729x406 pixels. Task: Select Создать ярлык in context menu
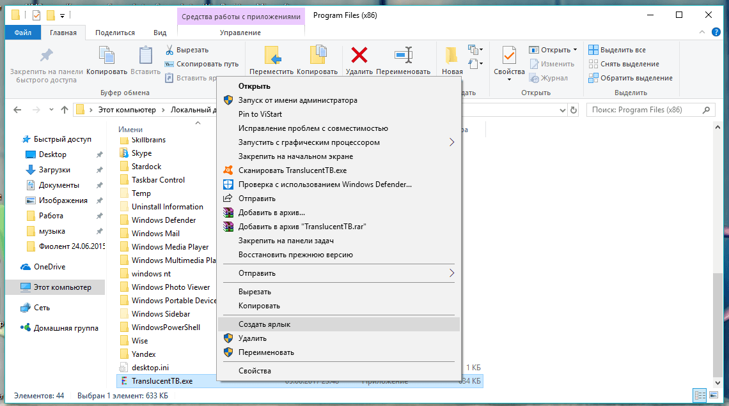coord(338,324)
